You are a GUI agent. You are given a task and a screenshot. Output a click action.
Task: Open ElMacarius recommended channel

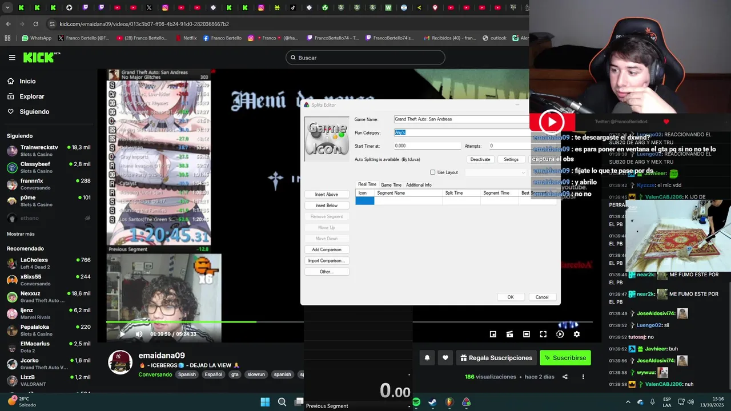(x=49, y=347)
